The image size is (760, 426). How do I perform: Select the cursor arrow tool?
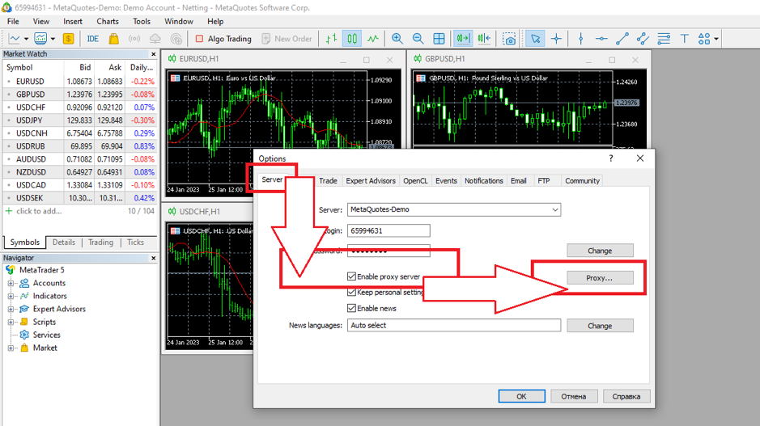tap(536, 39)
